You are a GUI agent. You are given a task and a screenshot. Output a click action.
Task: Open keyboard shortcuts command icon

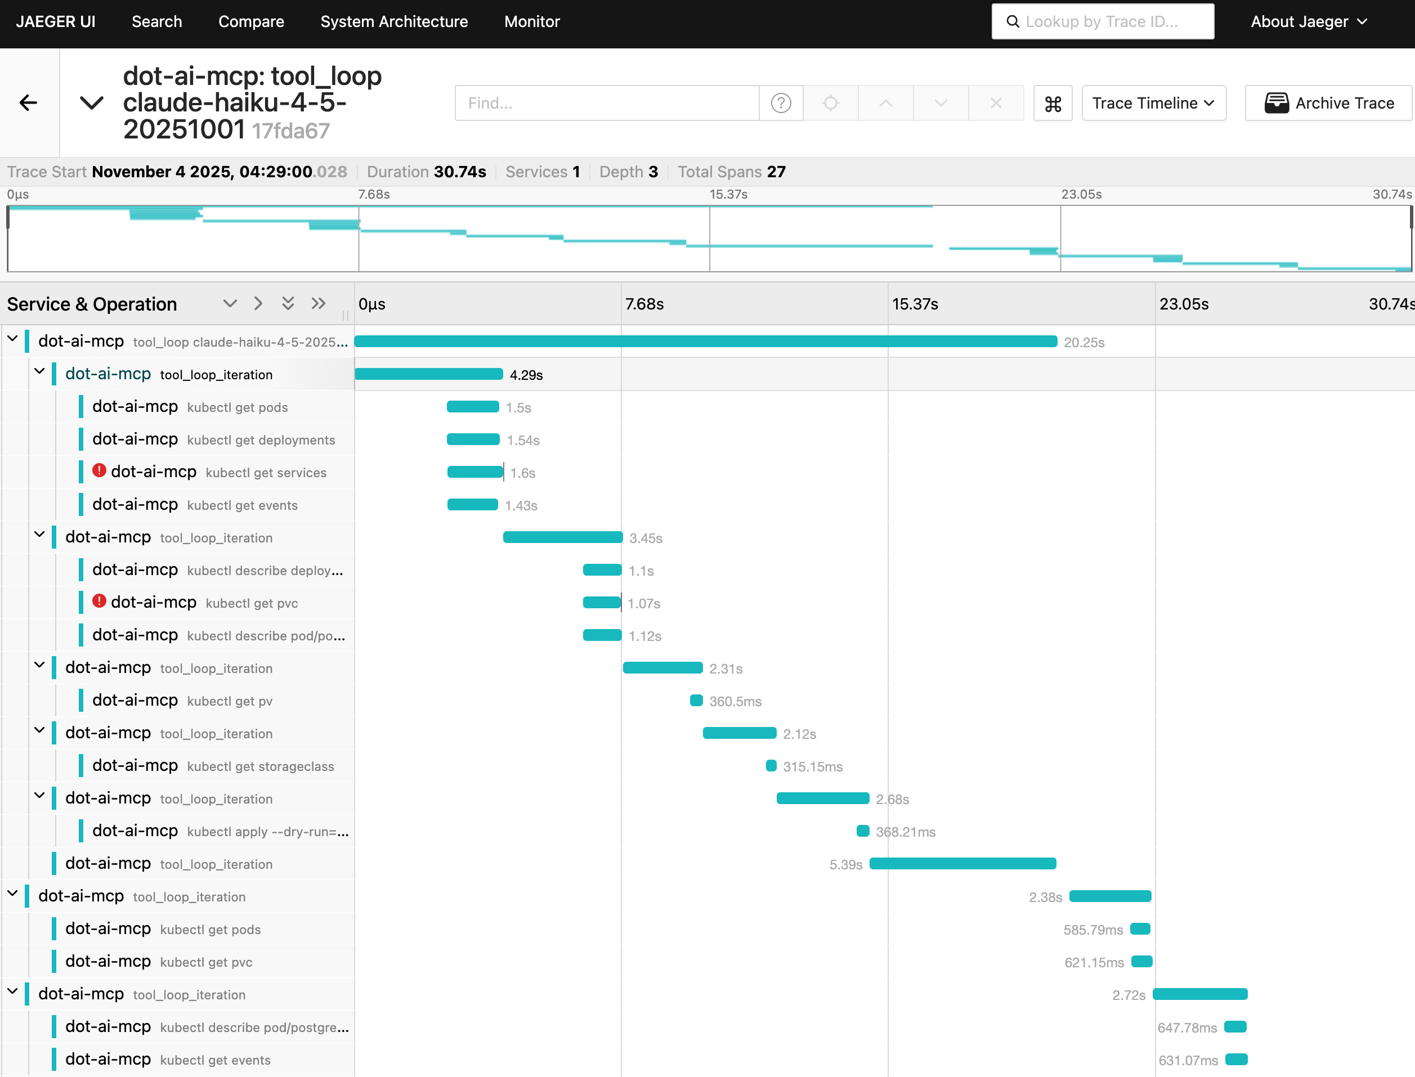(1053, 103)
